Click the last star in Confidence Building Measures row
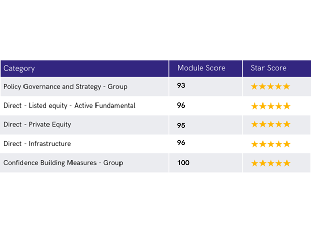 pyautogui.click(x=286, y=163)
